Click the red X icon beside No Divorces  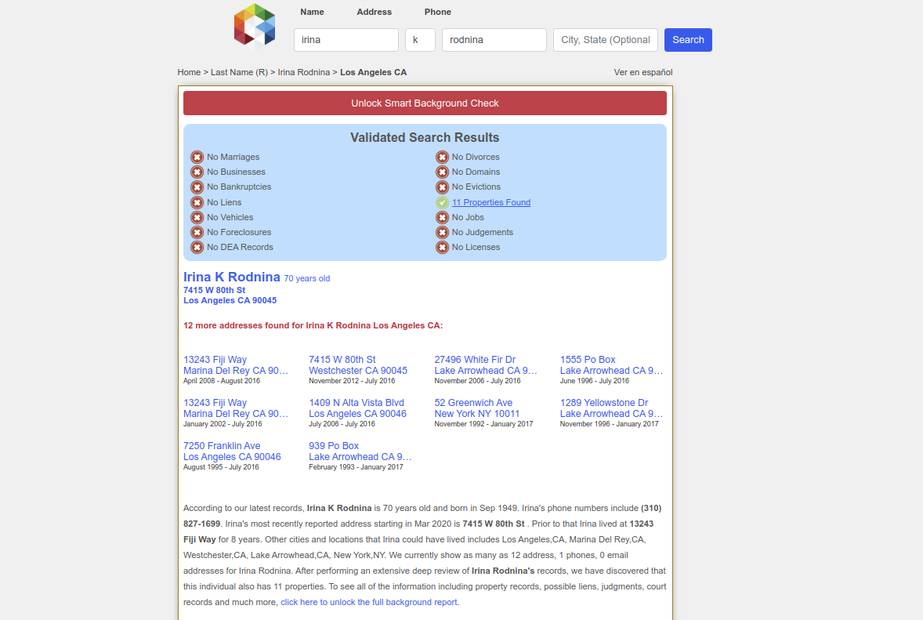point(443,158)
